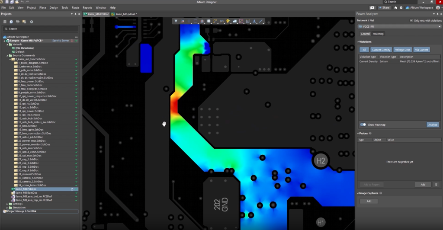
Task: Collapse the Violations section
Action: [358, 42]
